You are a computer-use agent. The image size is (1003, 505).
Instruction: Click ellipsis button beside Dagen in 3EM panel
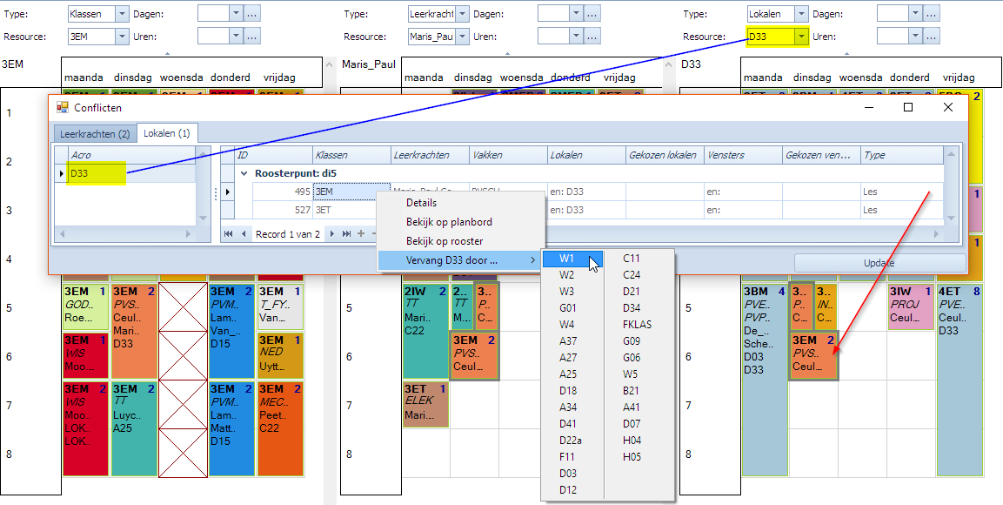point(252,13)
